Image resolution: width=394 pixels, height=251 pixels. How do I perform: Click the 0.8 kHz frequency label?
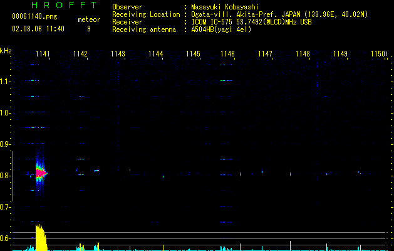[x=5, y=176]
